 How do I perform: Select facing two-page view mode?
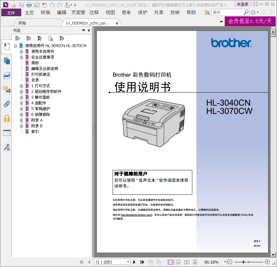(x=187, y=262)
